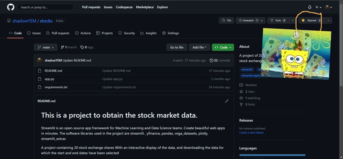The width and height of the screenshot is (343, 159).
Task: Fork the repository
Action: [278, 21]
